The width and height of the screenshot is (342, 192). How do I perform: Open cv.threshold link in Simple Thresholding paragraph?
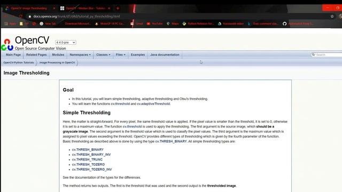coord(132,126)
